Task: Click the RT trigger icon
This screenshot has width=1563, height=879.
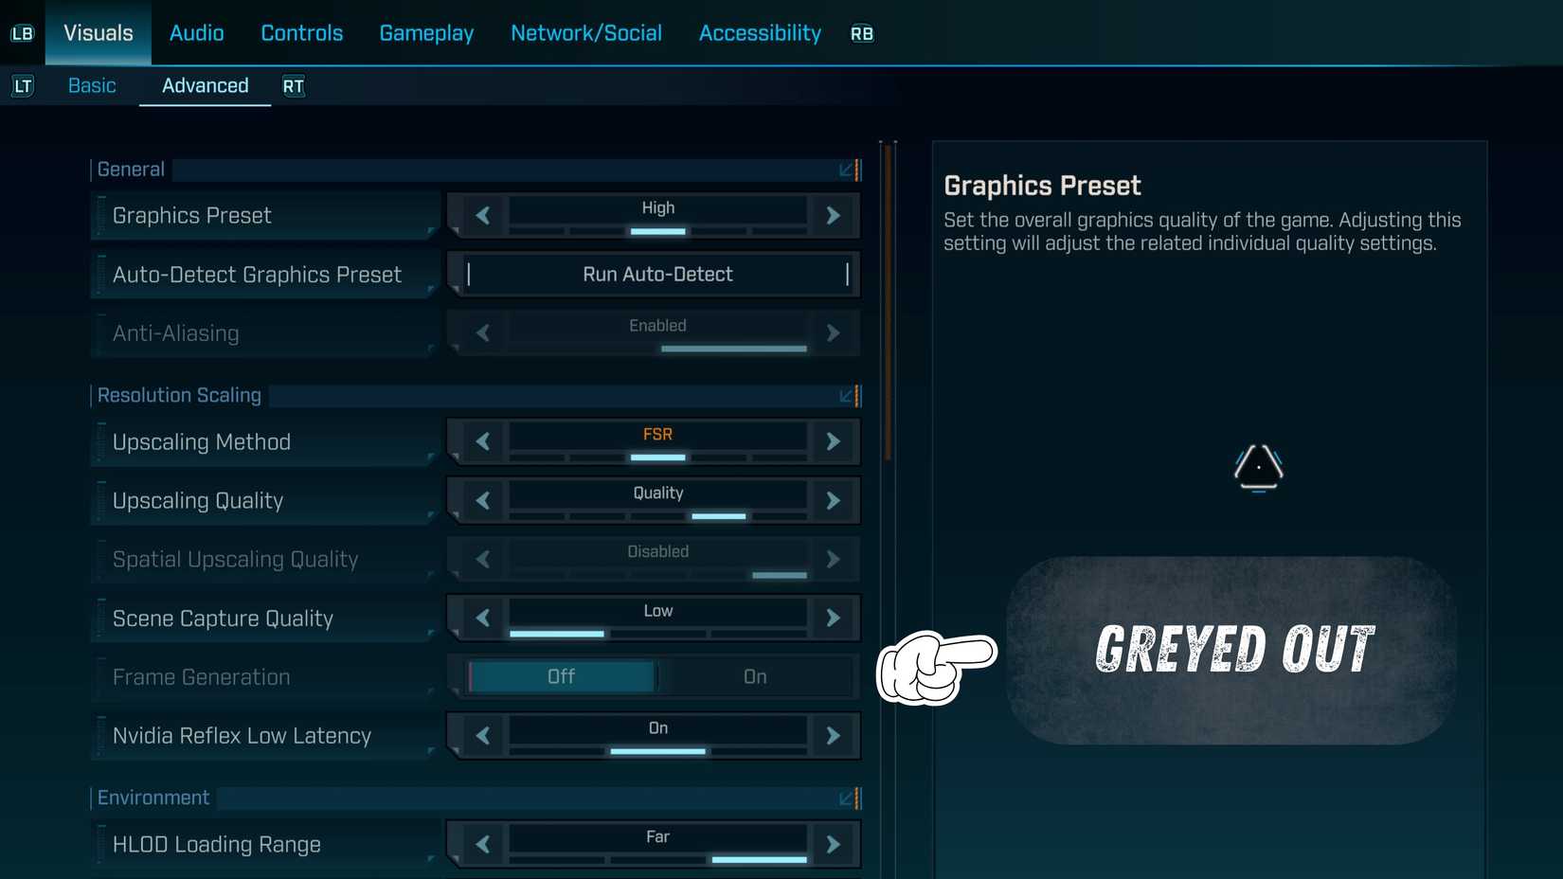Action: pyautogui.click(x=293, y=86)
